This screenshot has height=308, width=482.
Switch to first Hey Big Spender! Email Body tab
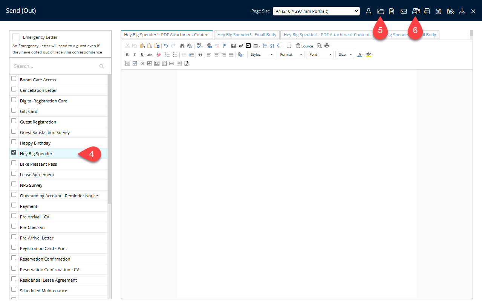click(x=247, y=35)
